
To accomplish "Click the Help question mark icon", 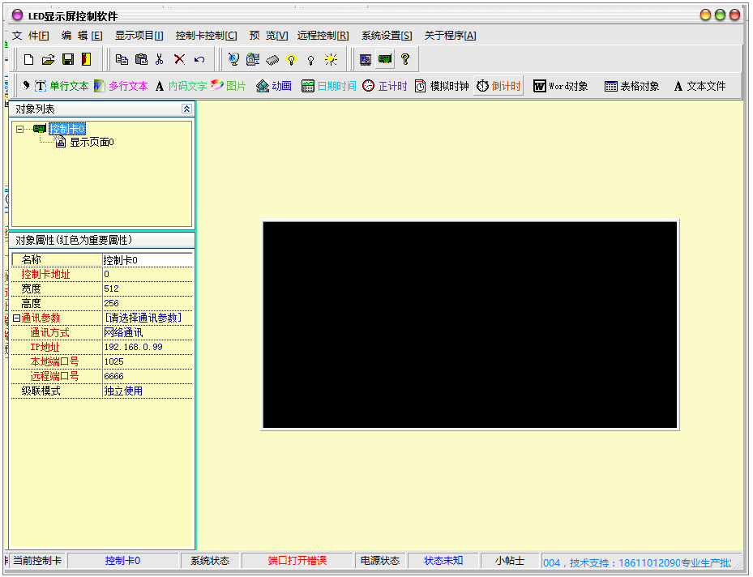I will click(x=405, y=58).
